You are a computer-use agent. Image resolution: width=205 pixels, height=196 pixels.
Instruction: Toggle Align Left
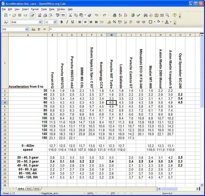click(x=80, y=22)
